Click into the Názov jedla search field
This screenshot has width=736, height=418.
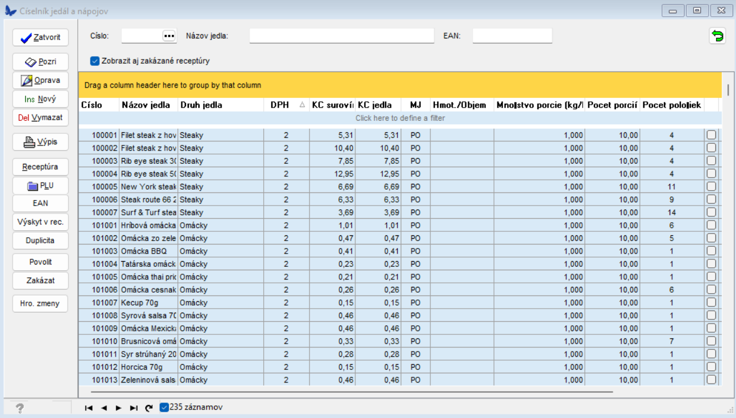(342, 36)
